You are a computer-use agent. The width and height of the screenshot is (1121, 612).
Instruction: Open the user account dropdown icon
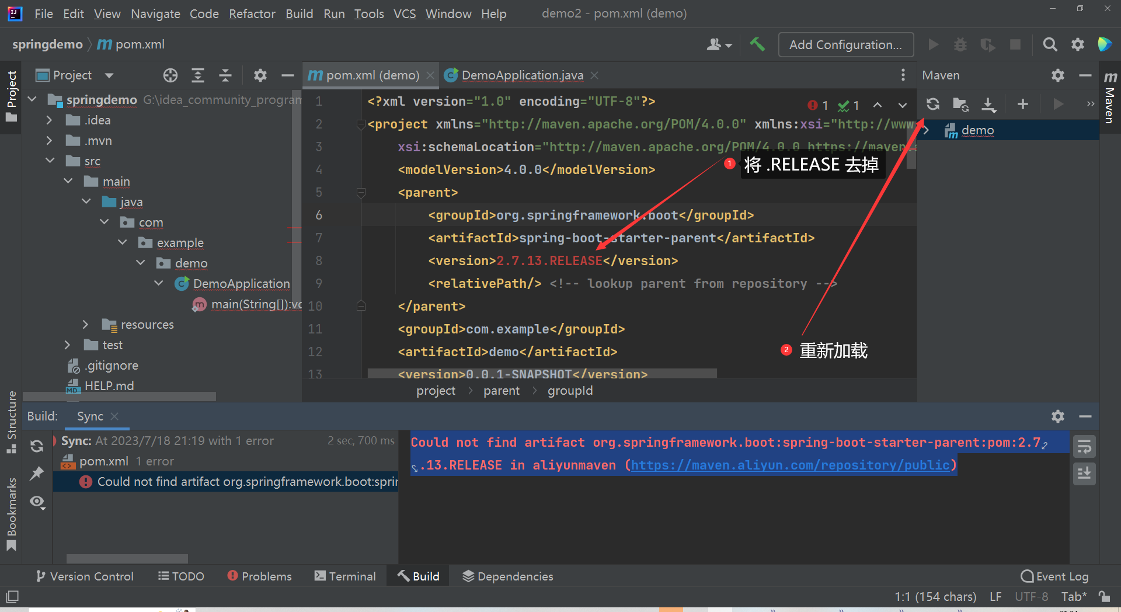click(719, 44)
